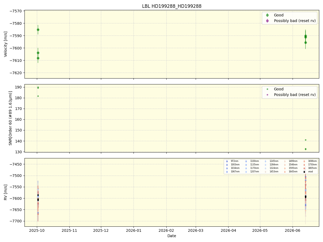Click the 2026-05 date tick label
The image size is (323, 242).
[260, 231]
